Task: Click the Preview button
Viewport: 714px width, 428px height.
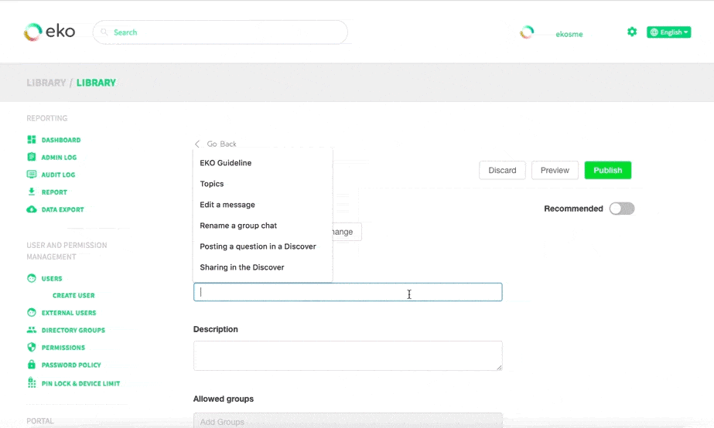Action: (555, 170)
